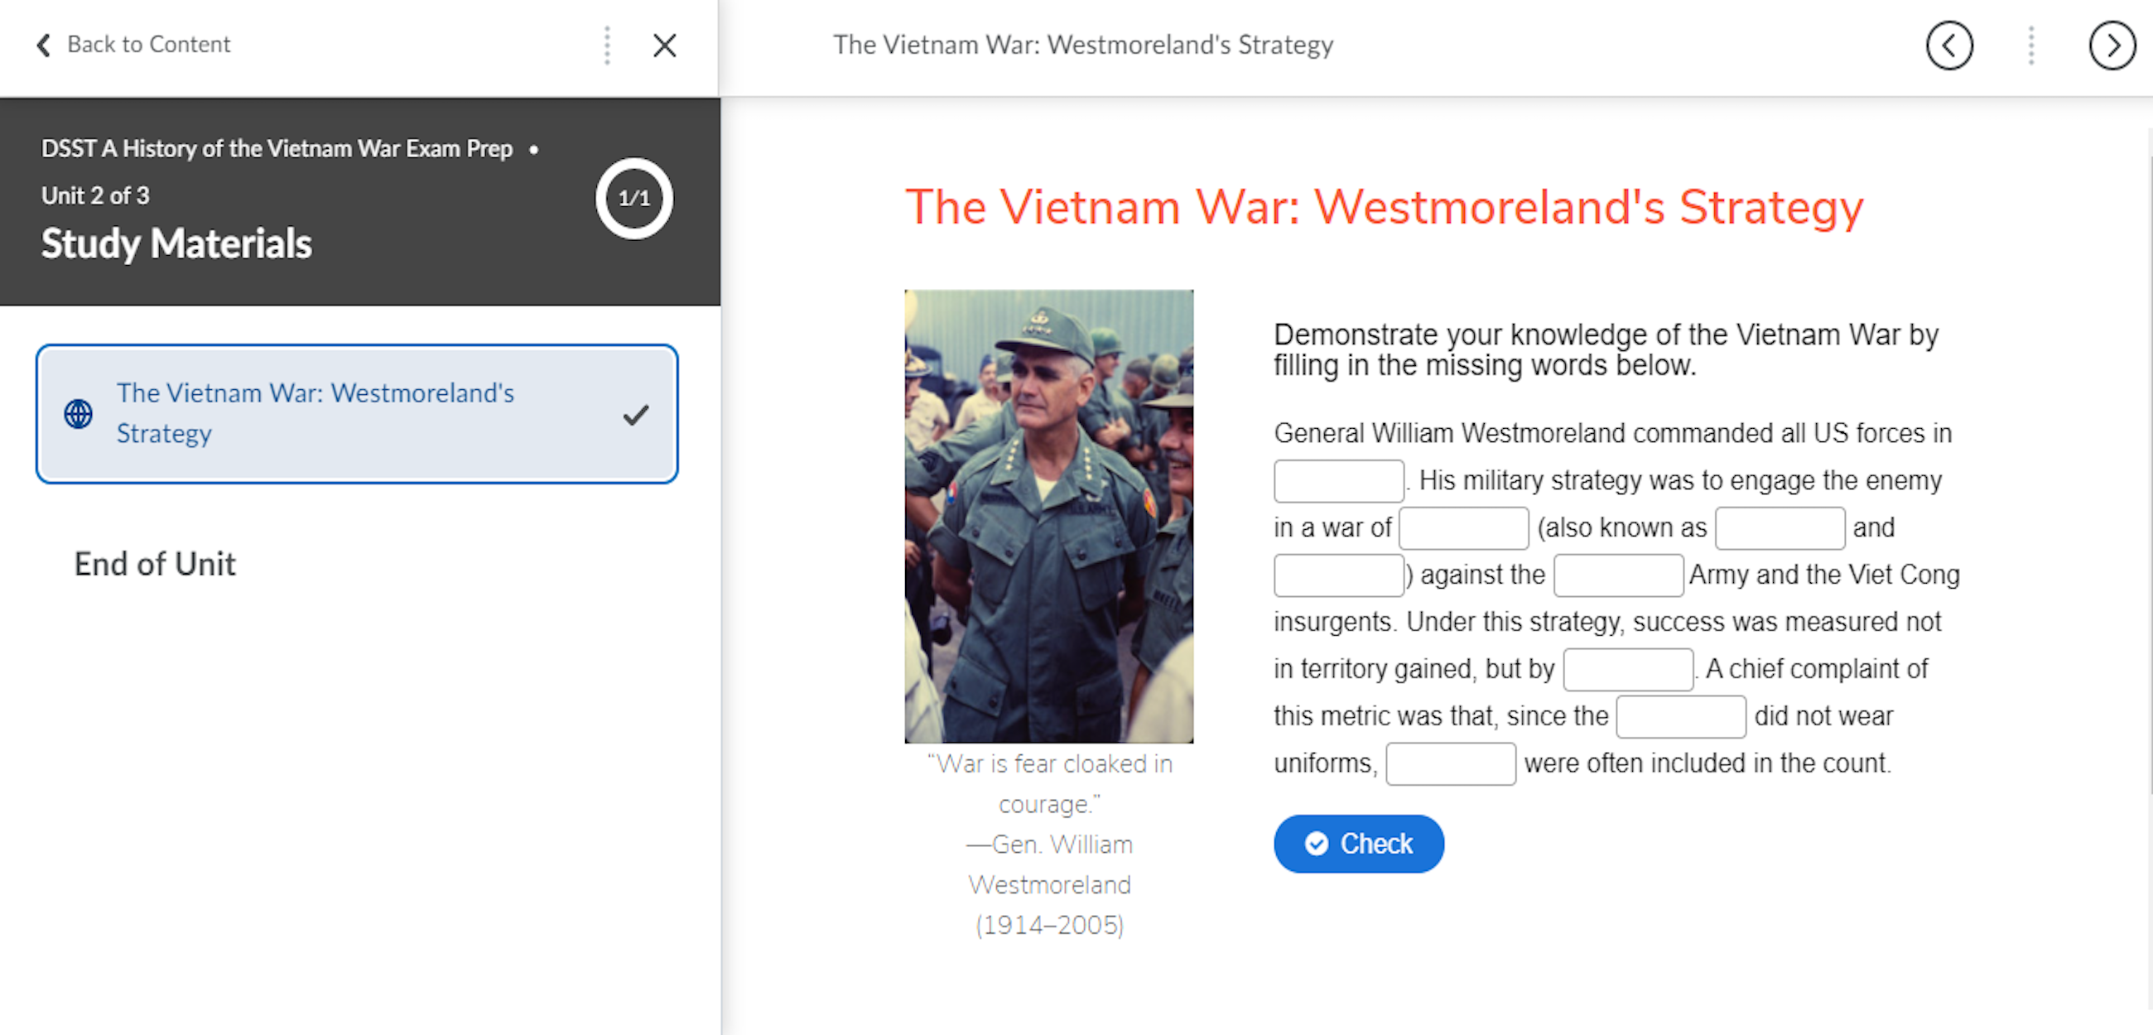The width and height of the screenshot is (2153, 1035).
Task: Click the blank after 'also known as'
Action: pyautogui.click(x=1780, y=528)
